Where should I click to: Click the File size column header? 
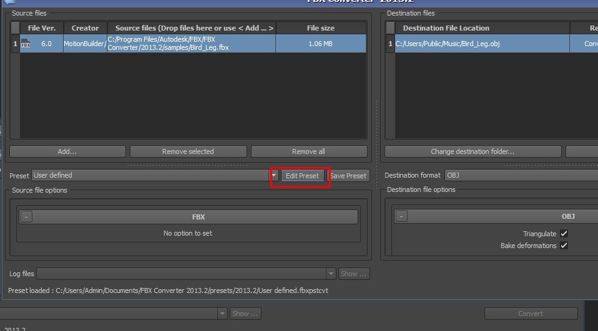click(x=321, y=28)
